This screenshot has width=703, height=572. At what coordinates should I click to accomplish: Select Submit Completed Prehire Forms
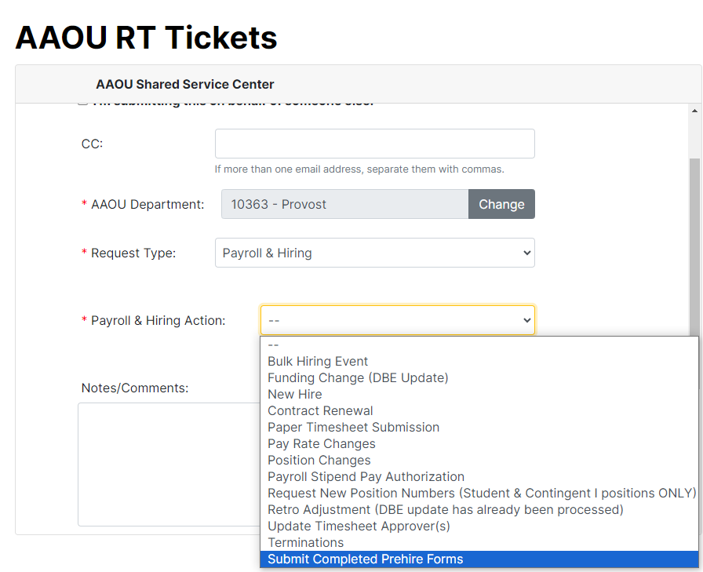pos(366,559)
